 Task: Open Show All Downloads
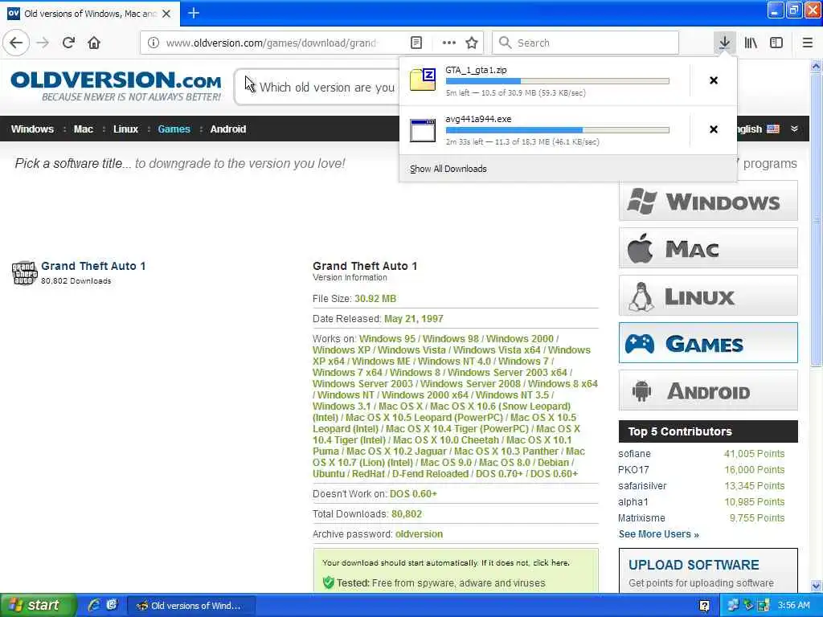448,169
